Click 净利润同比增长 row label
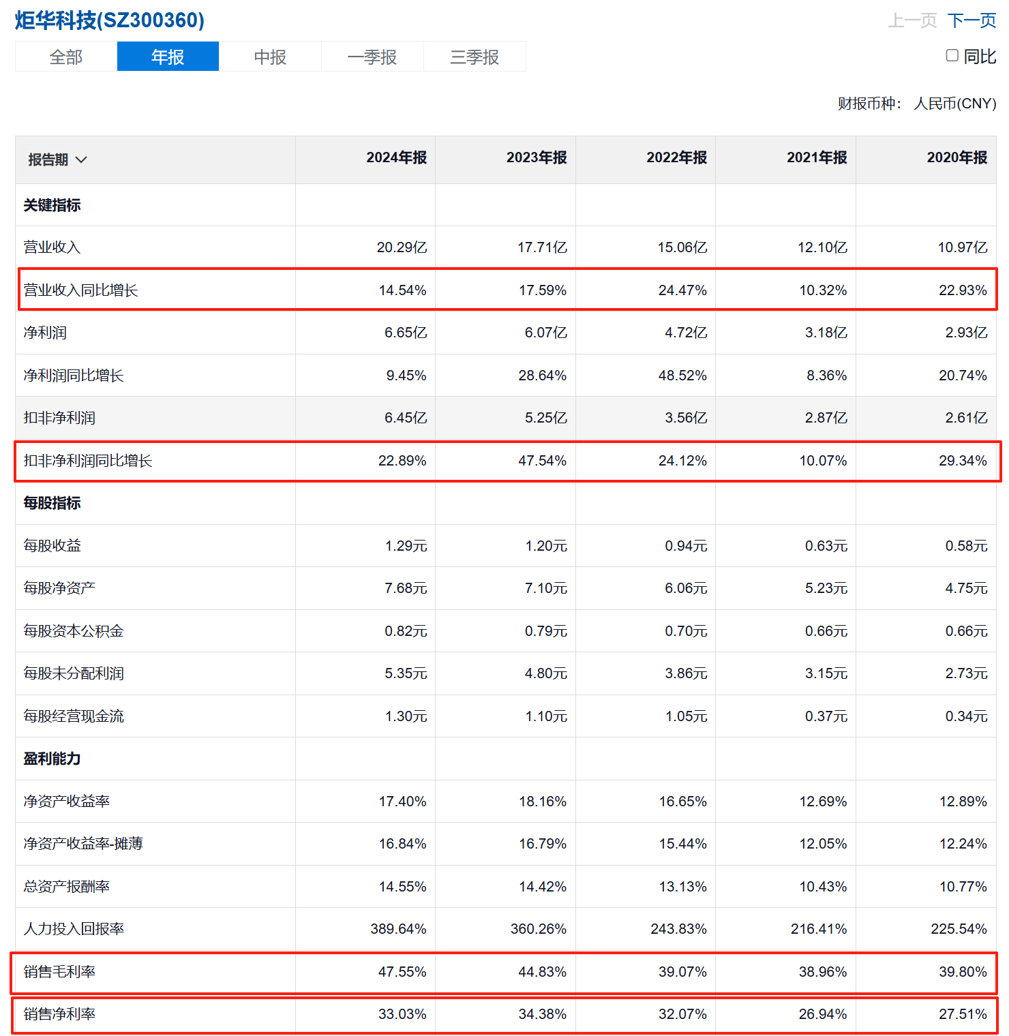Viewport: 1009px width, 1036px height. tap(74, 376)
